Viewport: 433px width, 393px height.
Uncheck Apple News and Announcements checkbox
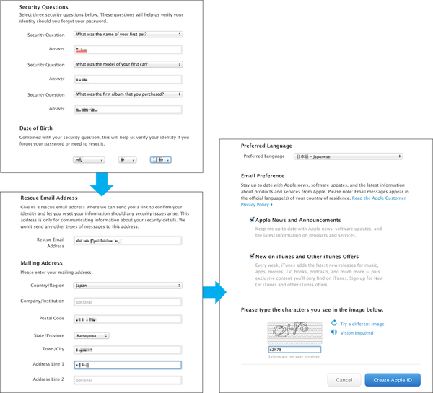tap(252, 220)
